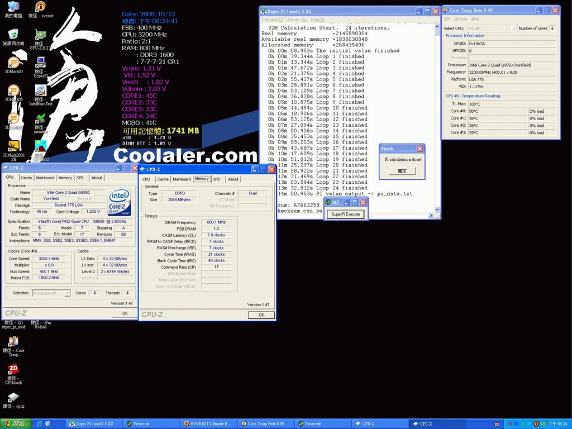Open the Windows Start button

[x=16, y=423]
